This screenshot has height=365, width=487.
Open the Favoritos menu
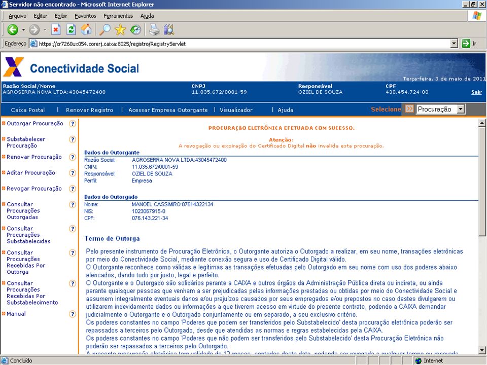click(x=85, y=16)
